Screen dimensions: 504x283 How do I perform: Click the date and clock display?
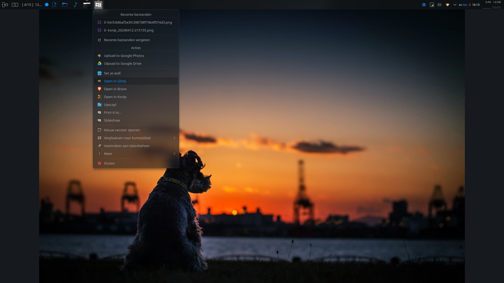(x=469, y=5)
